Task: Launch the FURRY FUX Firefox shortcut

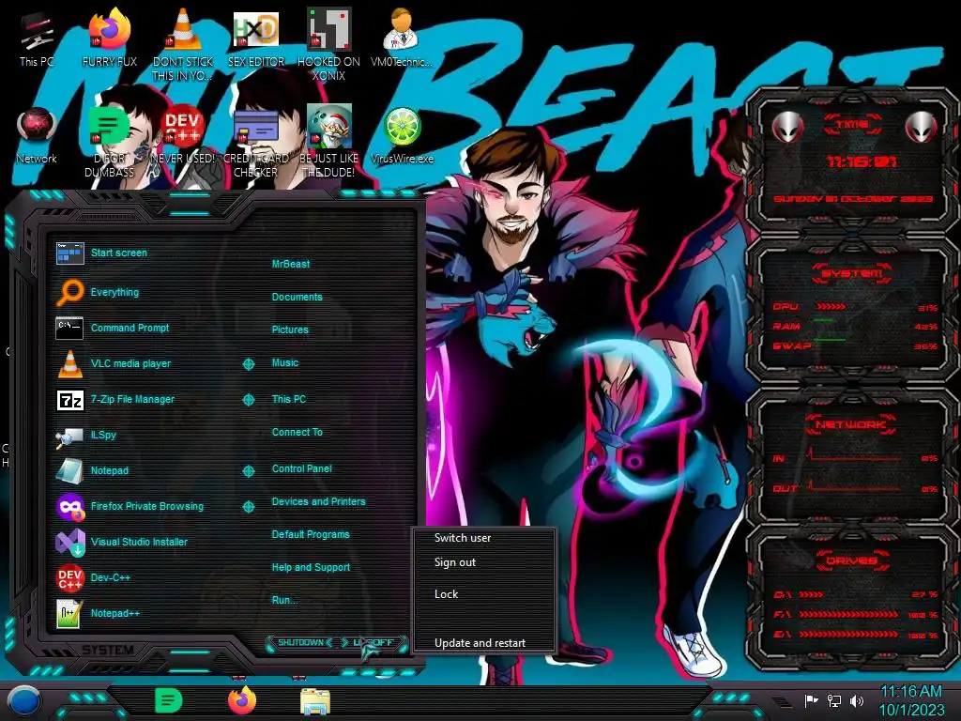Action: click(110, 38)
